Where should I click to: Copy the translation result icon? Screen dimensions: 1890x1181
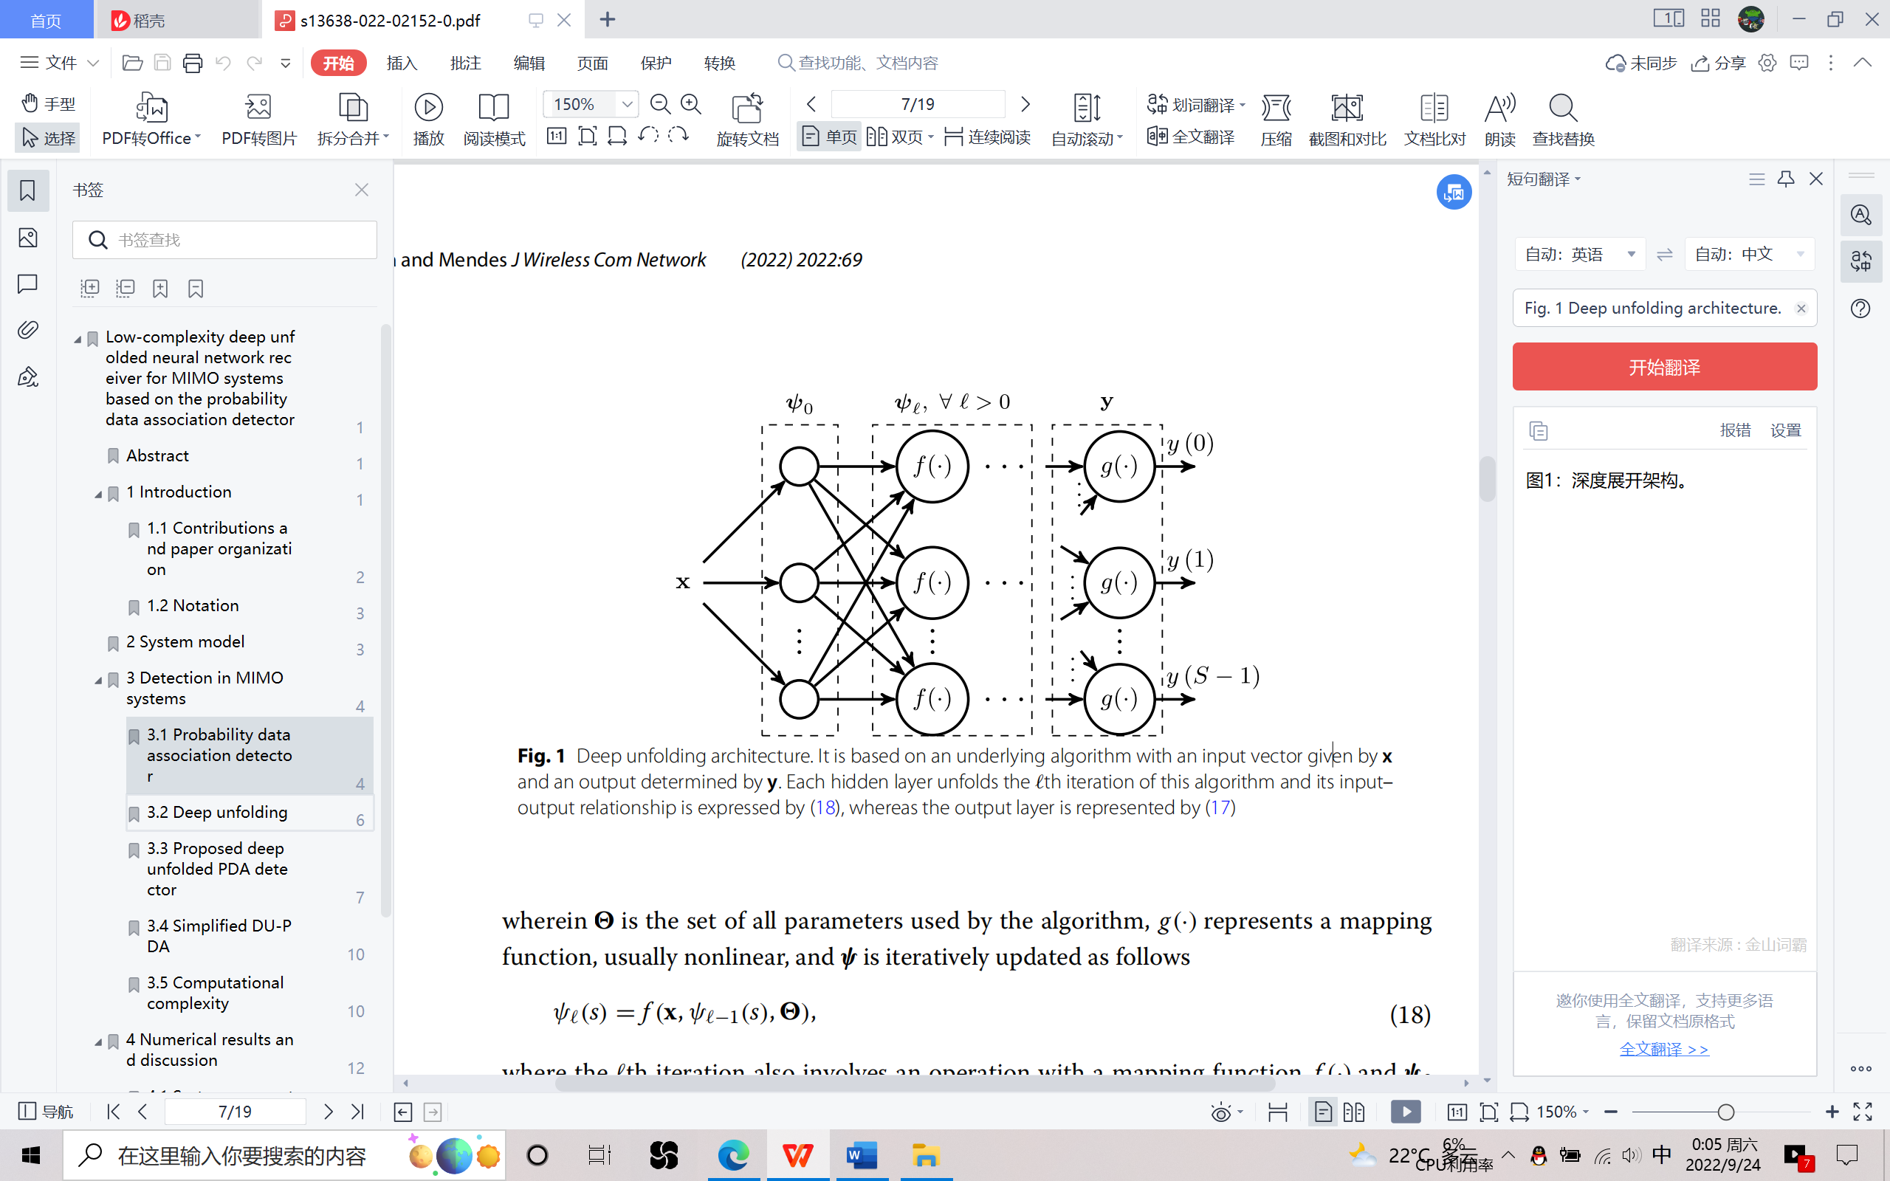click(1538, 430)
